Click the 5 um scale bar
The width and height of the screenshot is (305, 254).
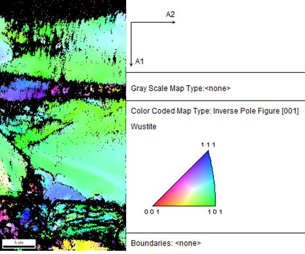(x=19, y=244)
